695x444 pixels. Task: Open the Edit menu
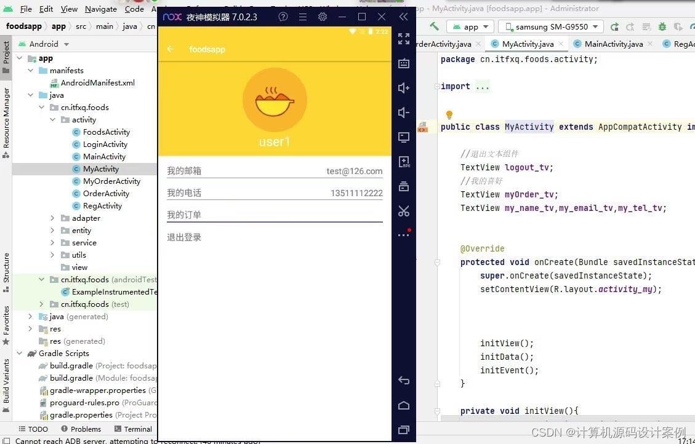(x=46, y=9)
